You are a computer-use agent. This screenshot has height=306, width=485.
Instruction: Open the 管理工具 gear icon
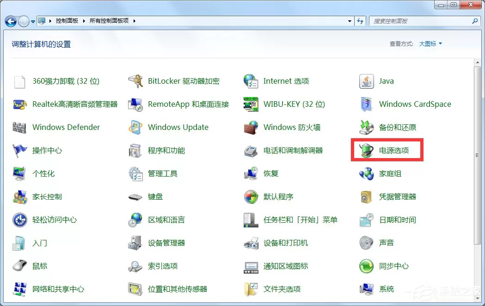click(135, 174)
